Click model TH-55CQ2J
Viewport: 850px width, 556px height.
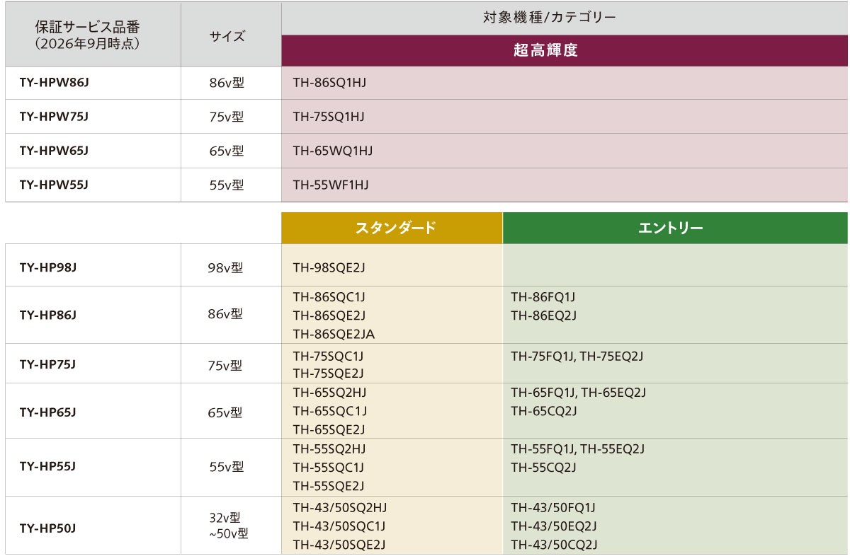(x=543, y=467)
